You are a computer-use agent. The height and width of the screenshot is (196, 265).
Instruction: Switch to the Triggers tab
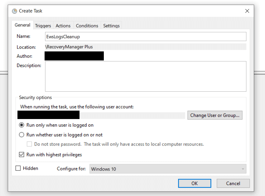[x=43, y=26]
